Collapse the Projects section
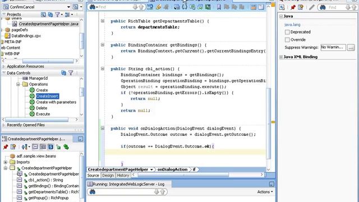The width and height of the screenshot is (359, 202). click(4, 14)
